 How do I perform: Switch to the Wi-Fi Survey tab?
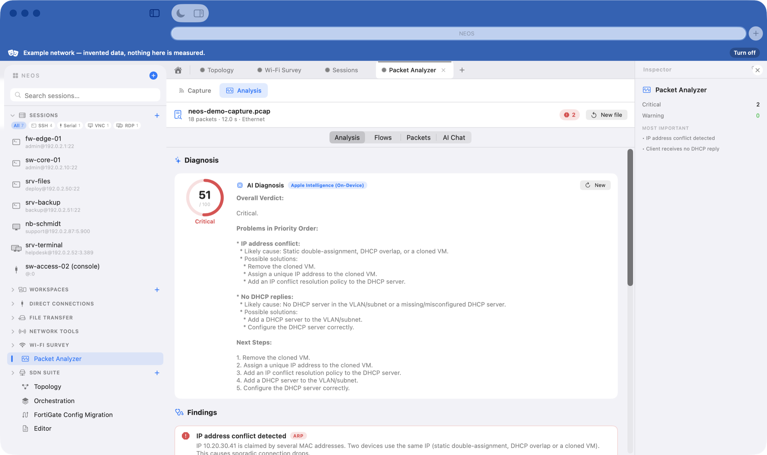(x=279, y=70)
